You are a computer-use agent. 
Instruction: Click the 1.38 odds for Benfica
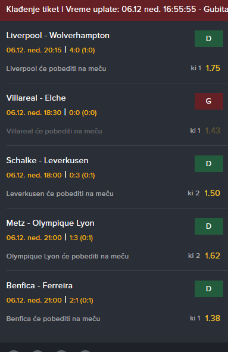point(213,318)
